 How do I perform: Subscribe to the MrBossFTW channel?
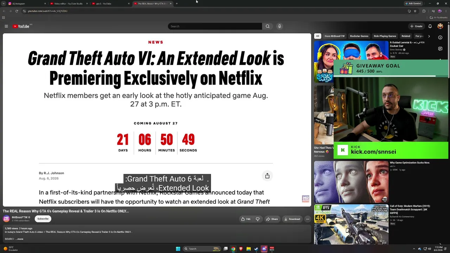click(43, 219)
